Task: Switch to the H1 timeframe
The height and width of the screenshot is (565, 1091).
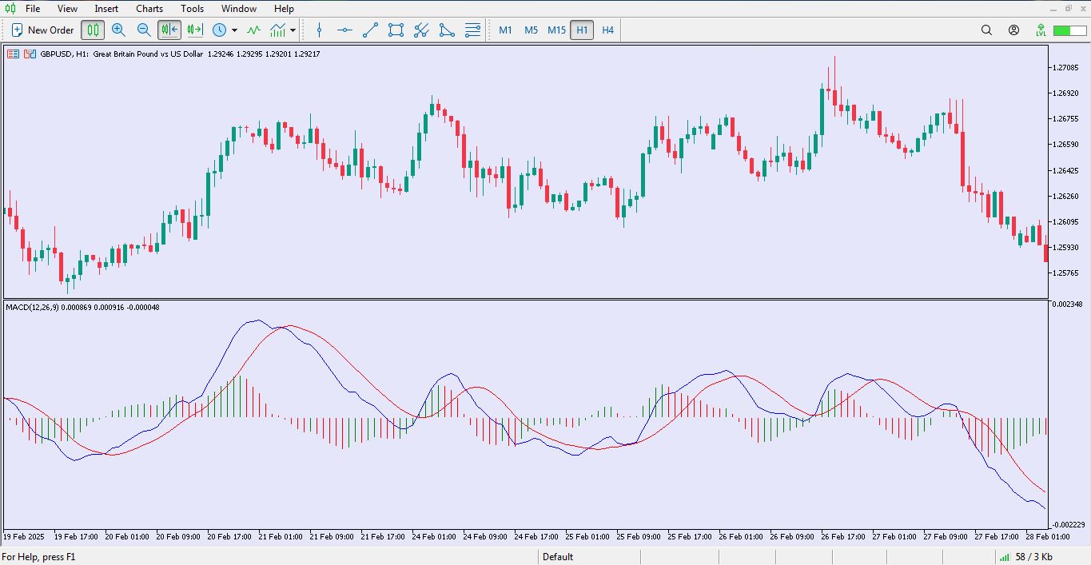Action: pyautogui.click(x=582, y=30)
